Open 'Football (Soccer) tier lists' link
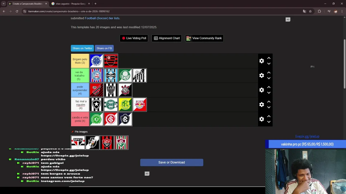This screenshot has height=194, width=346. pyautogui.click(x=102, y=18)
